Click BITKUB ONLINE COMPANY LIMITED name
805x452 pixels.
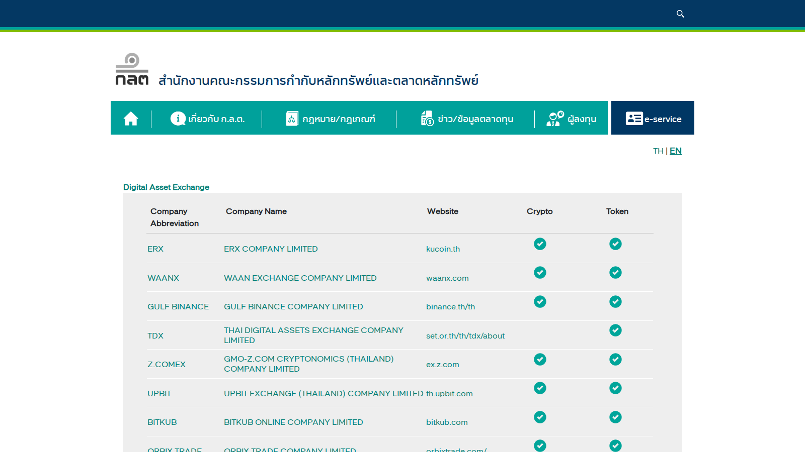pyautogui.click(x=293, y=422)
